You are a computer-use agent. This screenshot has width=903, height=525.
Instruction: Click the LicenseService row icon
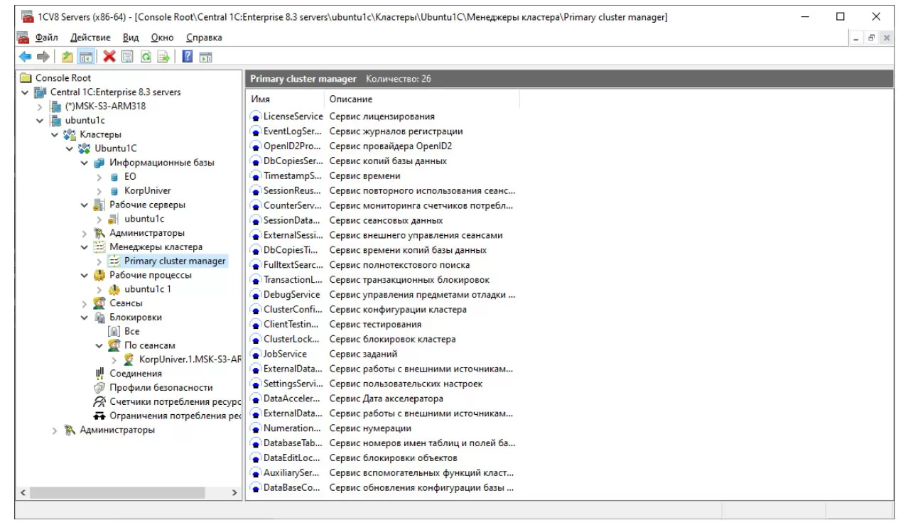click(256, 117)
